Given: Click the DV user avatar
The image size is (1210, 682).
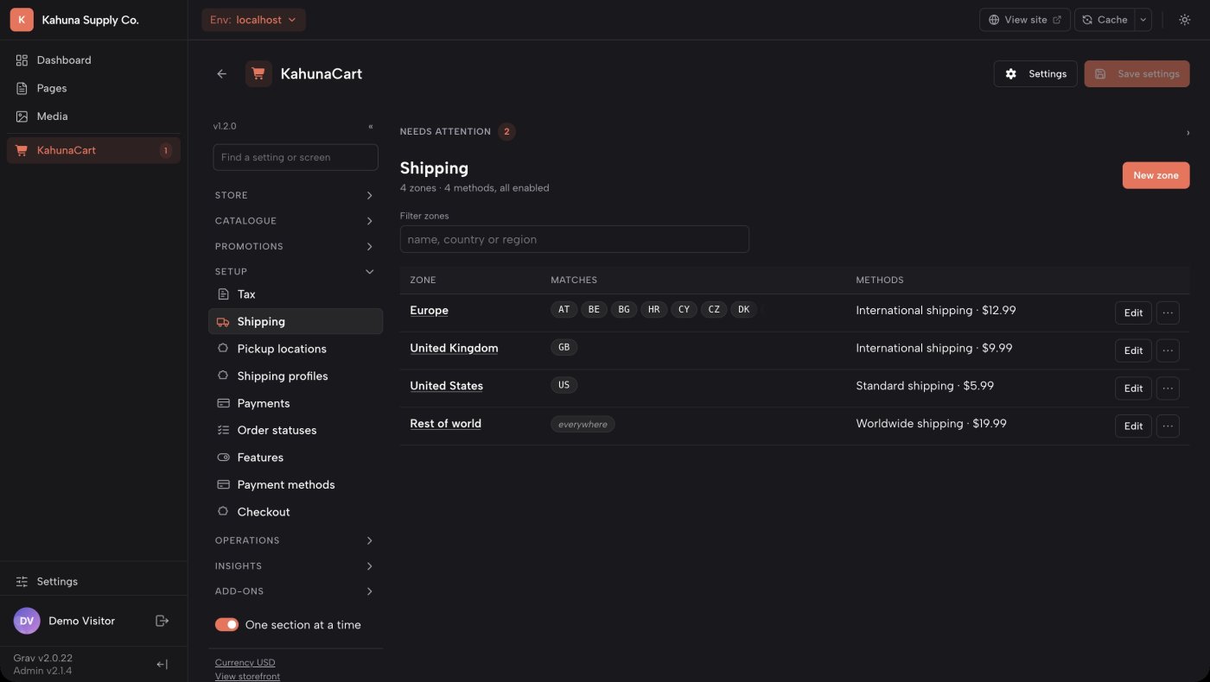Looking at the screenshot, I should coord(27,621).
